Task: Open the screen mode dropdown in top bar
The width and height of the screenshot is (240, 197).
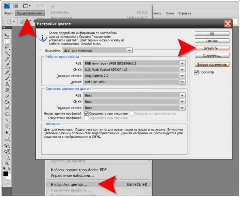Action: pyautogui.click(x=27, y=6)
